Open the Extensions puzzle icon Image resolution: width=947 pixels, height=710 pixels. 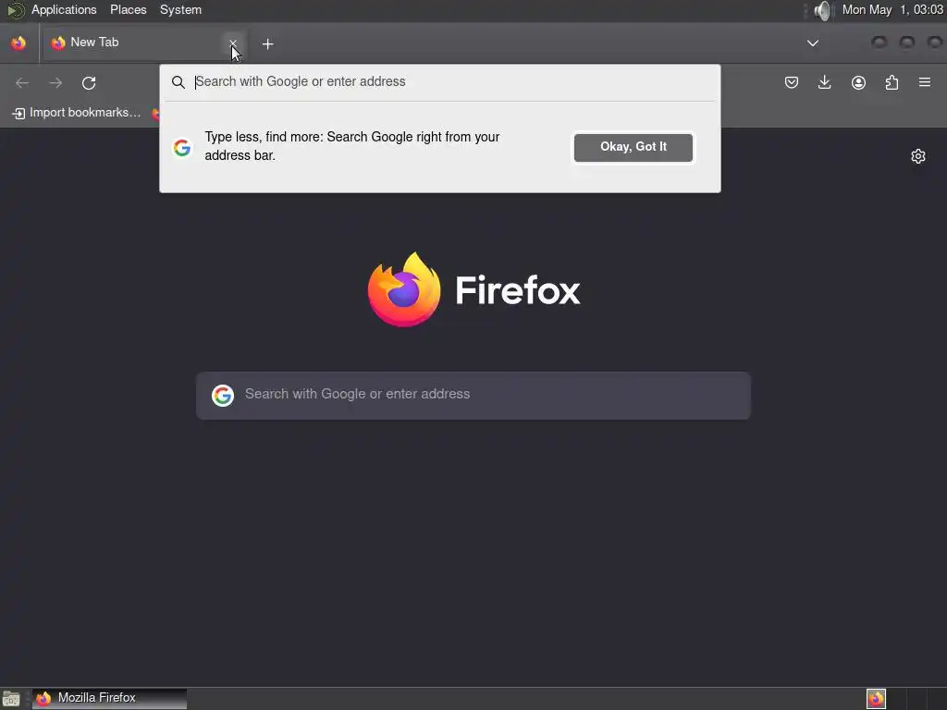coord(892,82)
